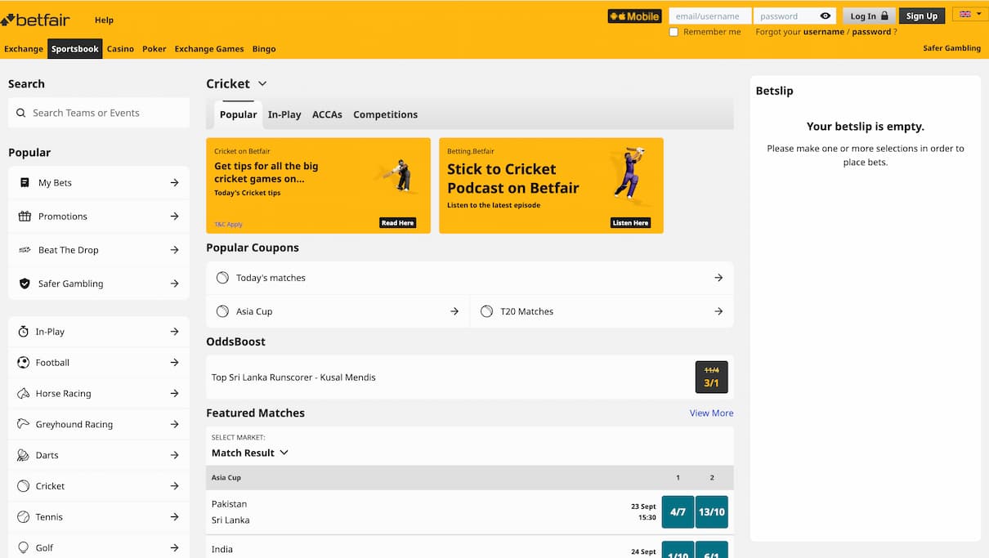Click the In-Play stopwatch icon
This screenshot has width=989, height=558.
click(x=24, y=332)
